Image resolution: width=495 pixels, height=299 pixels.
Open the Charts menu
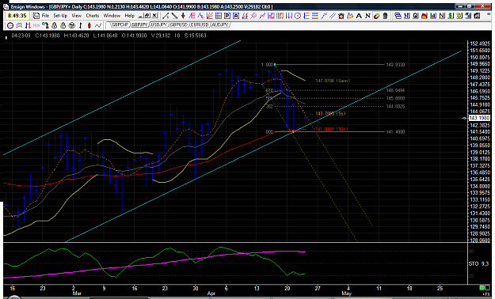pyautogui.click(x=92, y=16)
